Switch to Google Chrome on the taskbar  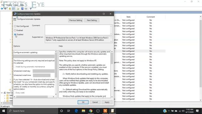click(91, 111)
